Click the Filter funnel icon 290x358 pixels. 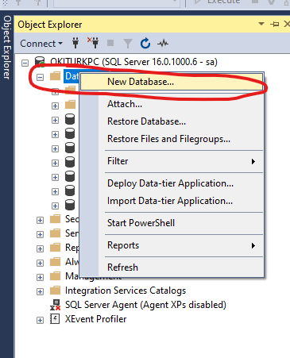point(128,44)
